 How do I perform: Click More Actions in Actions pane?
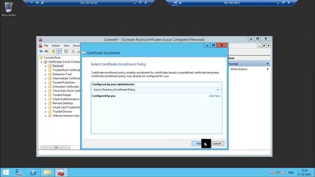(239, 69)
